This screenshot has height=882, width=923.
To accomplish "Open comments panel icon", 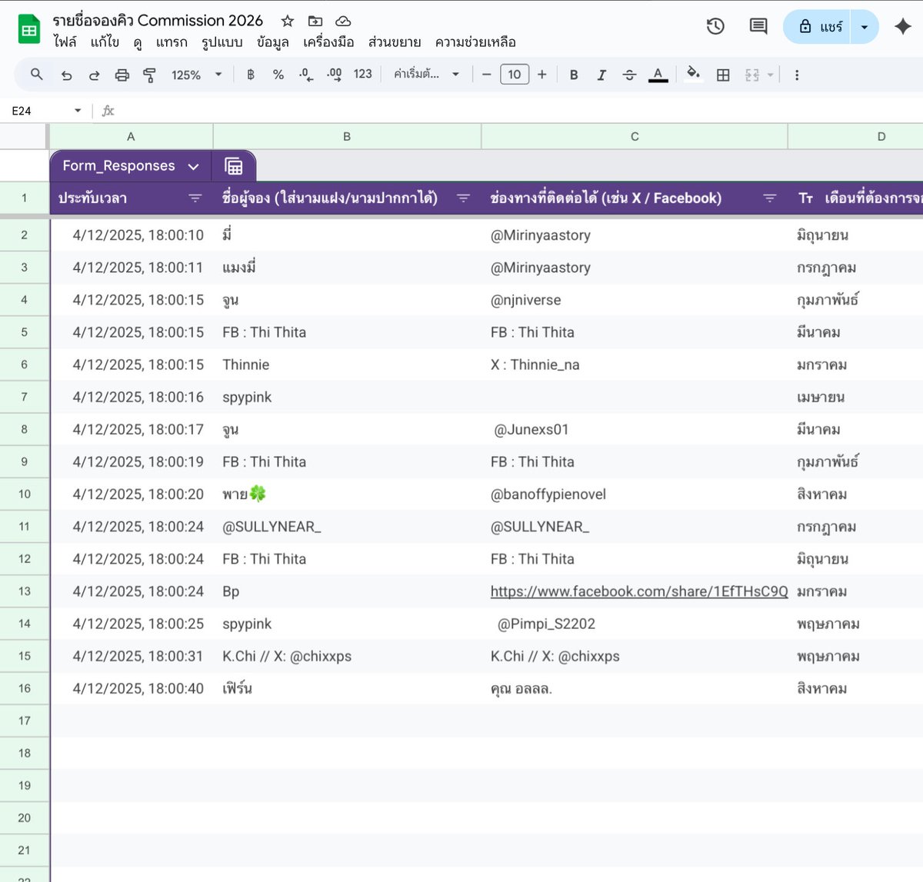I will click(x=758, y=27).
